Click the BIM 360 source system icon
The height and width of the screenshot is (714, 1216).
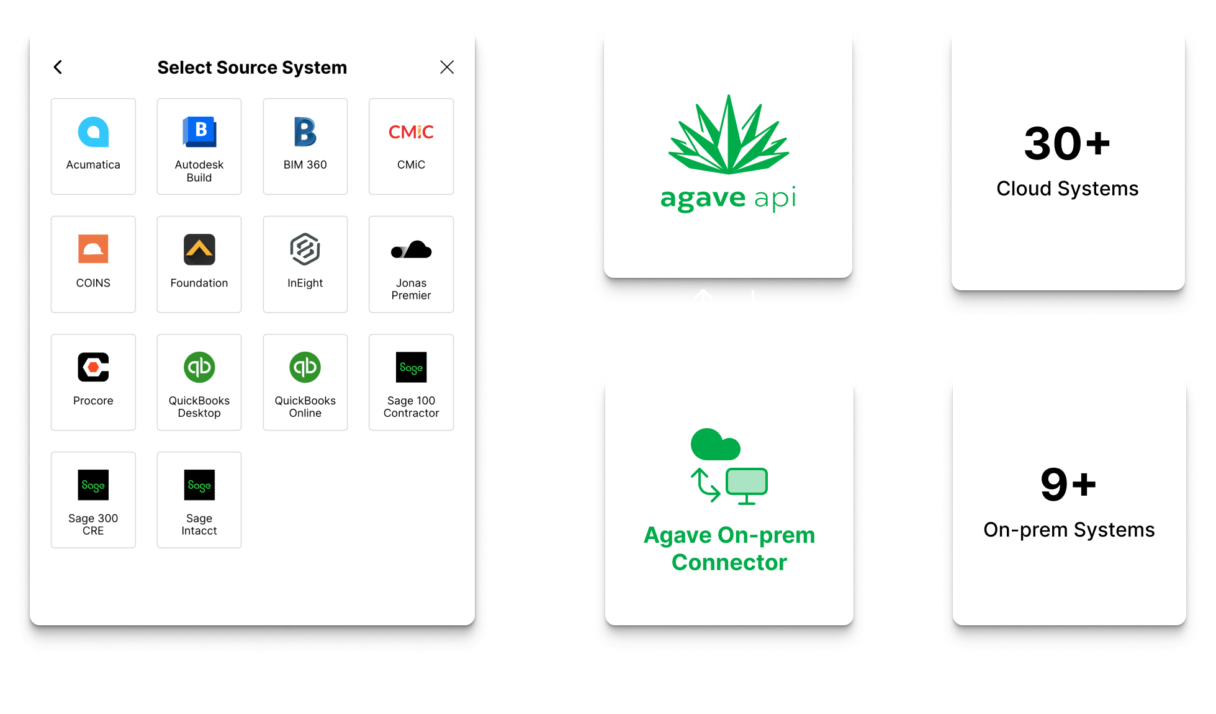304,133
